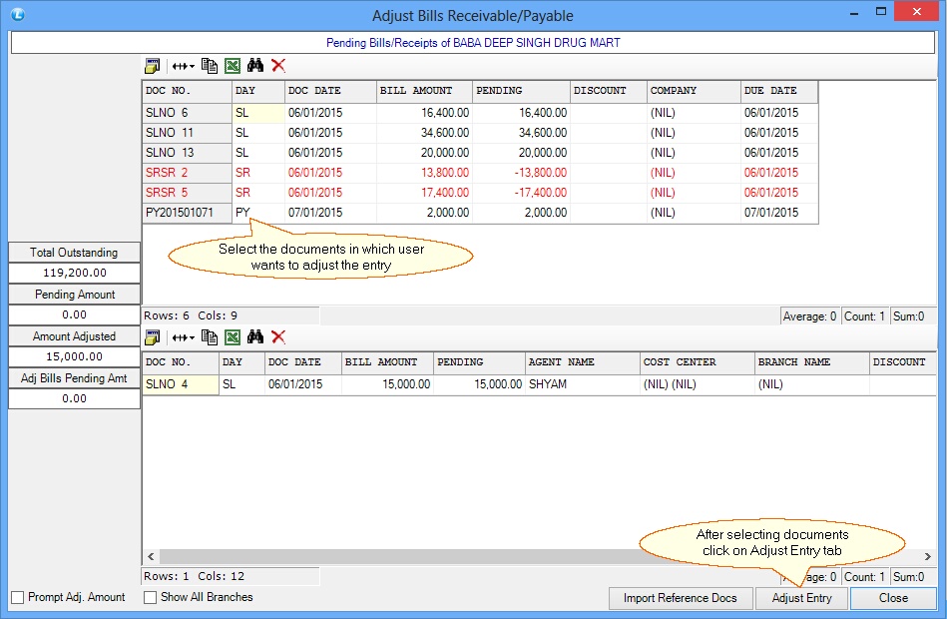
Task: Click the Adjust Entry button
Action: tap(802, 598)
